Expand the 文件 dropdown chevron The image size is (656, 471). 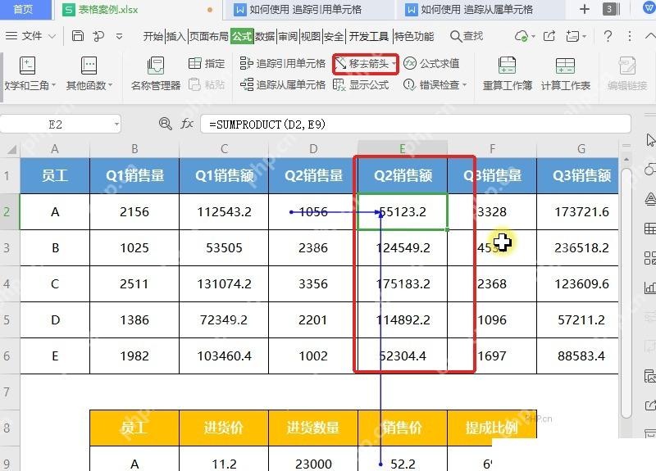click(52, 37)
